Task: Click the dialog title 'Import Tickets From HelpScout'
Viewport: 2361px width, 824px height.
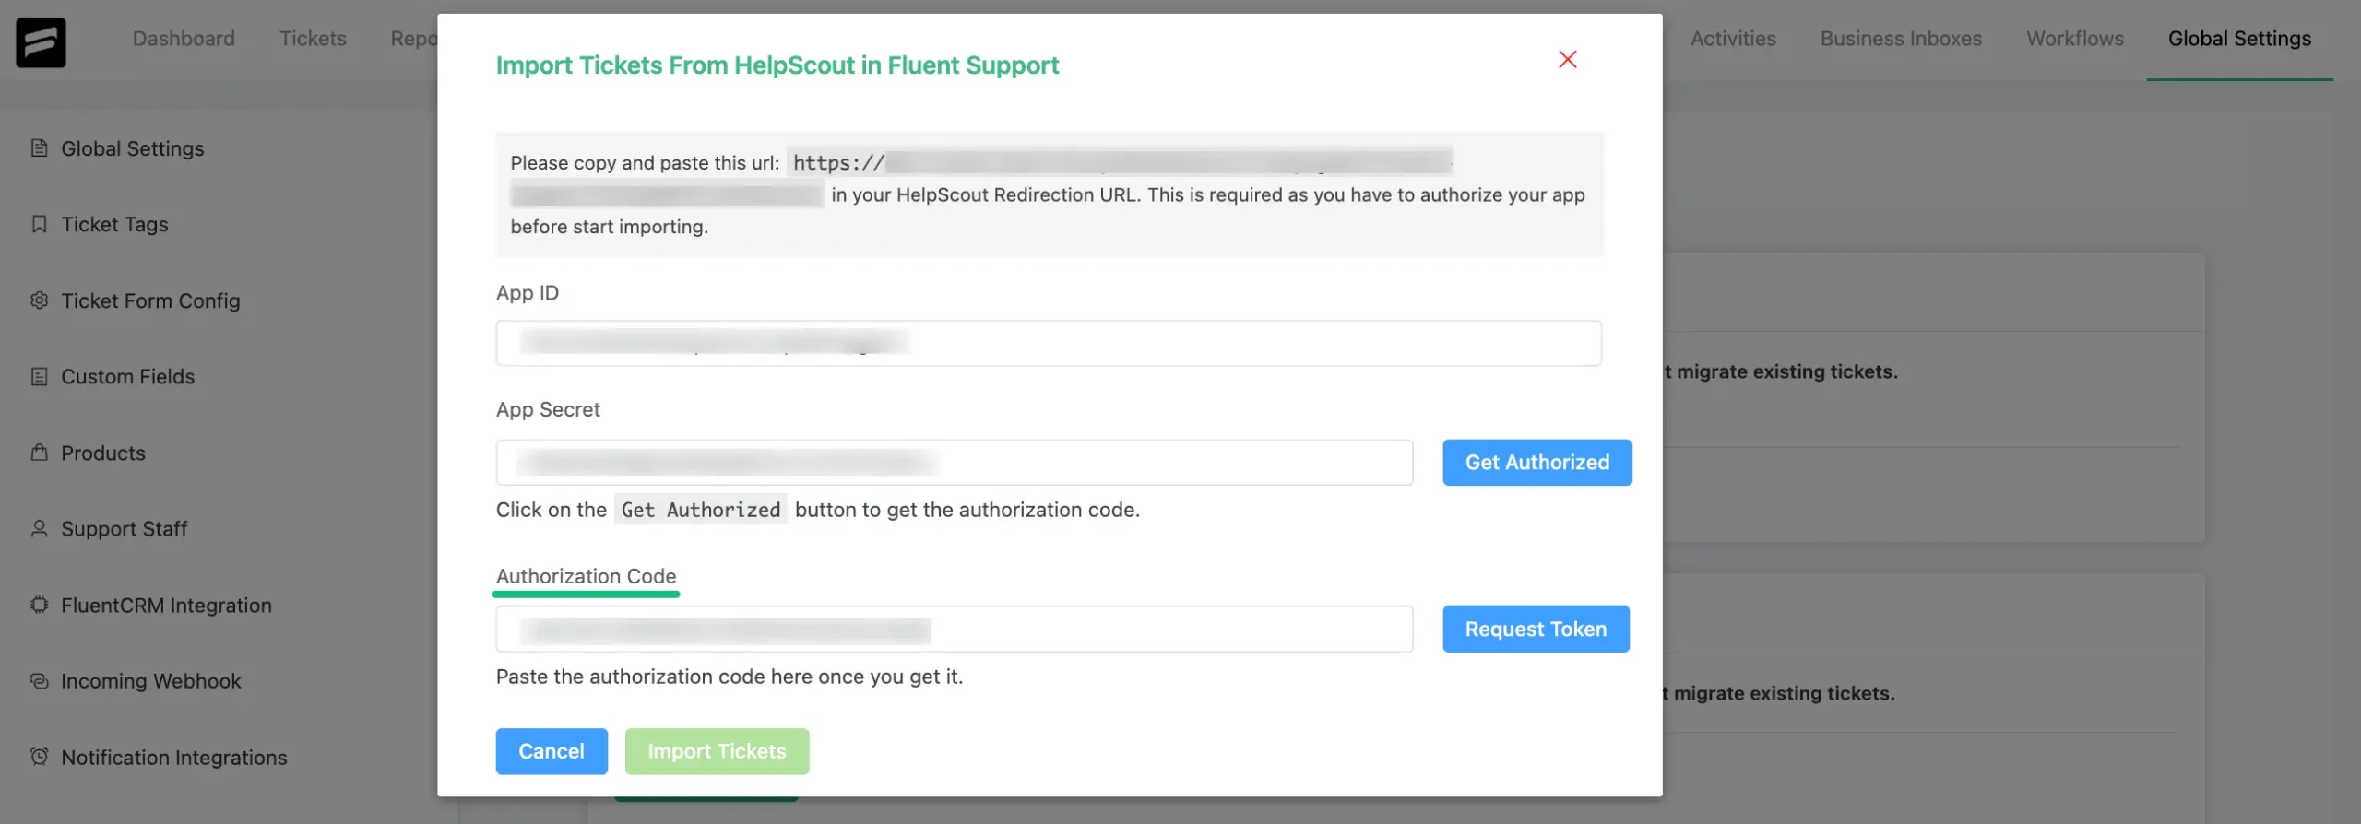Action: click(x=777, y=65)
